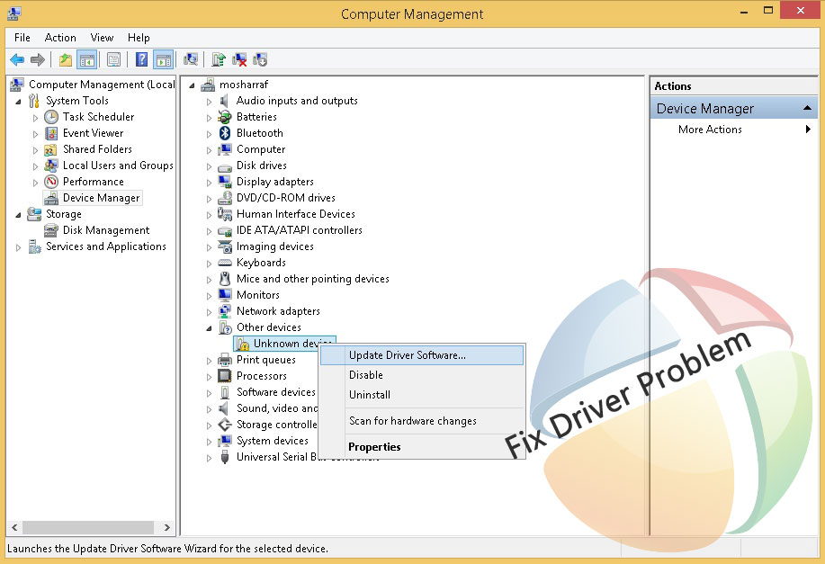Click the Properties toolbar icon

(x=113, y=60)
